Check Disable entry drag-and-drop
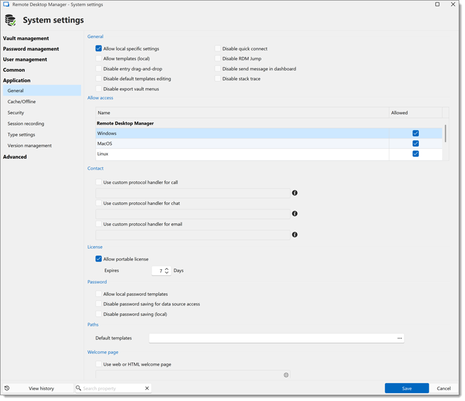The height and width of the screenshot is (401, 465). coord(98,69)
